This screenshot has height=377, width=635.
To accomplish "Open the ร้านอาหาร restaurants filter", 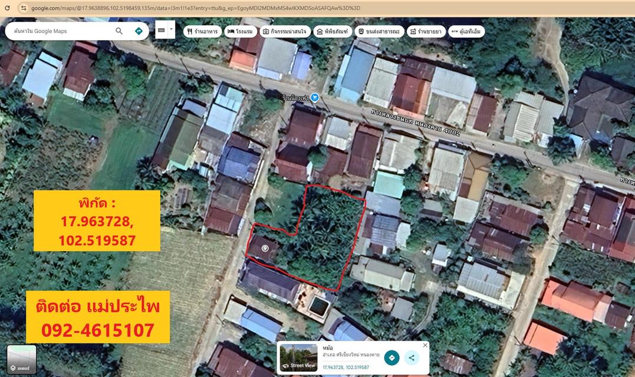I will pyautogui.click(x=203, y=31).
